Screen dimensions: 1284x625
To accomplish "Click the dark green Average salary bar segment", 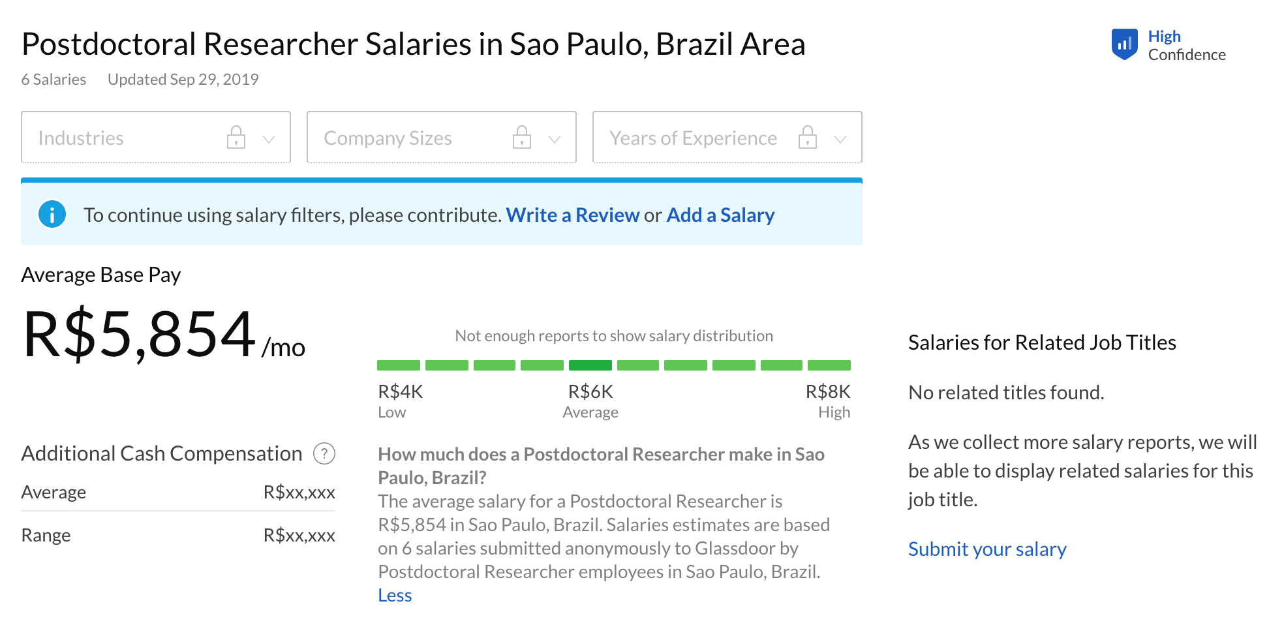I will pos(590,365).
